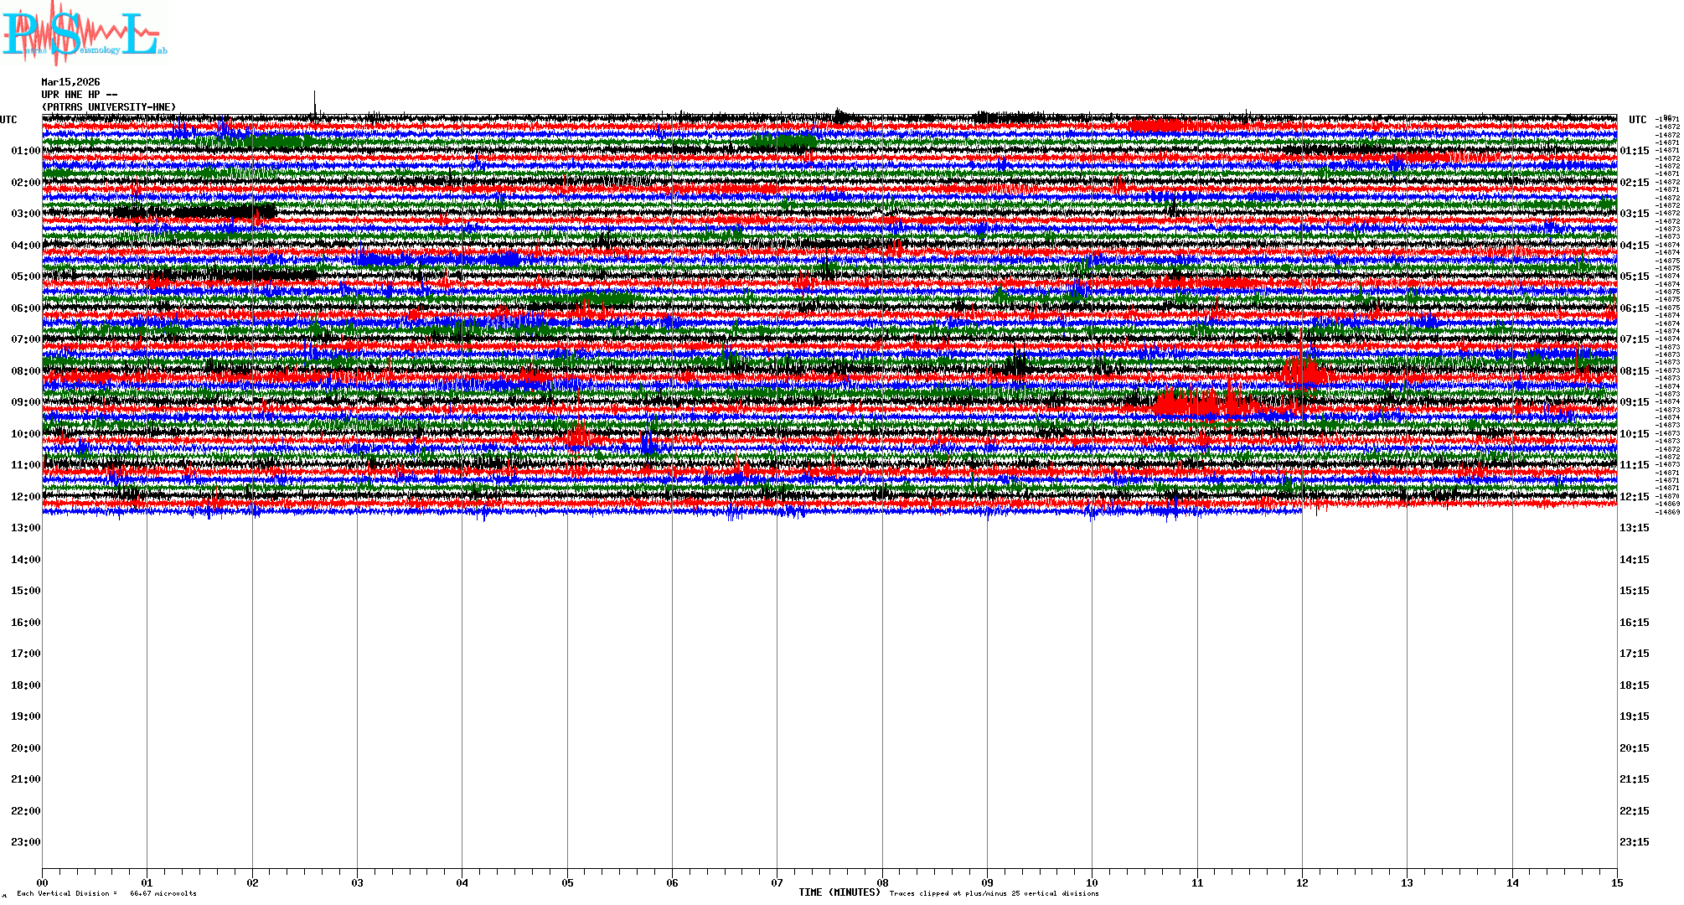Select the 03:00 hour label on left
Viewport: 1684px width, 905px height.
[x=25, y=214]
